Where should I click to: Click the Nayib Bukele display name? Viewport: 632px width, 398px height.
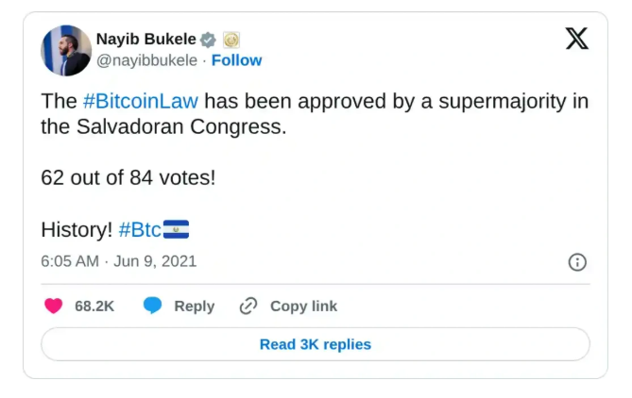pyautogui.click(x=145, y=40)
